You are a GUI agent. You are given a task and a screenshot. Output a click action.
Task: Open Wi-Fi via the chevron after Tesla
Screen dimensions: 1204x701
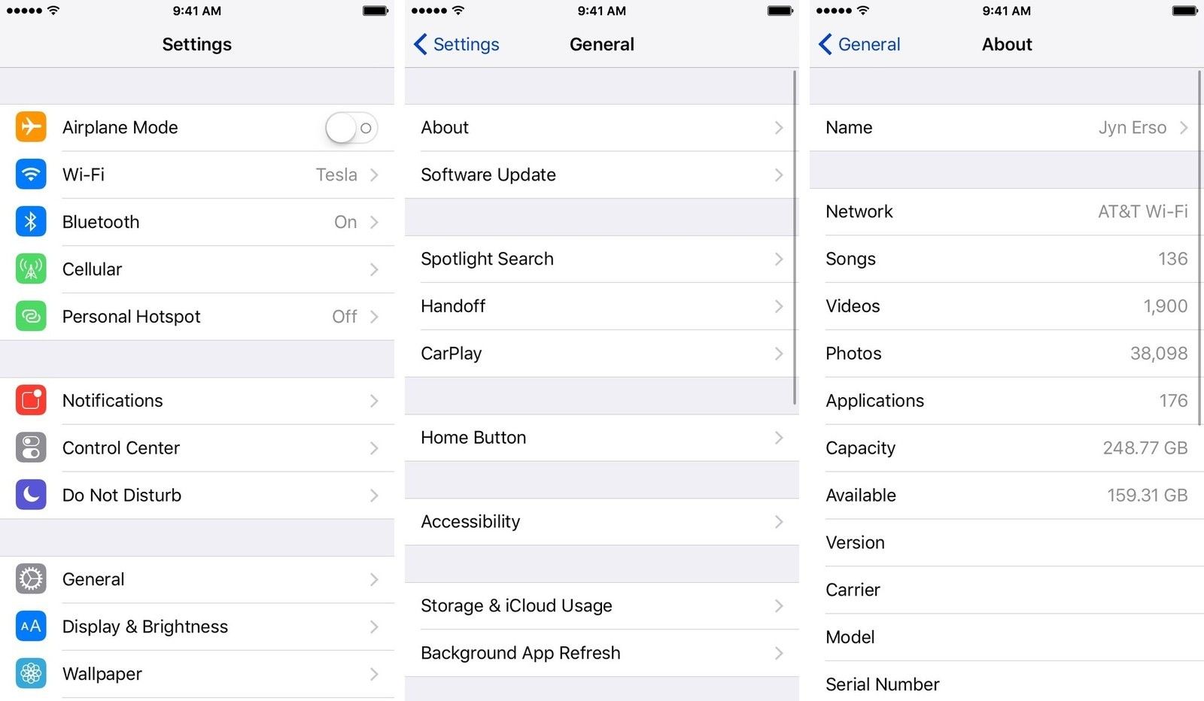(x=374, y=175)
